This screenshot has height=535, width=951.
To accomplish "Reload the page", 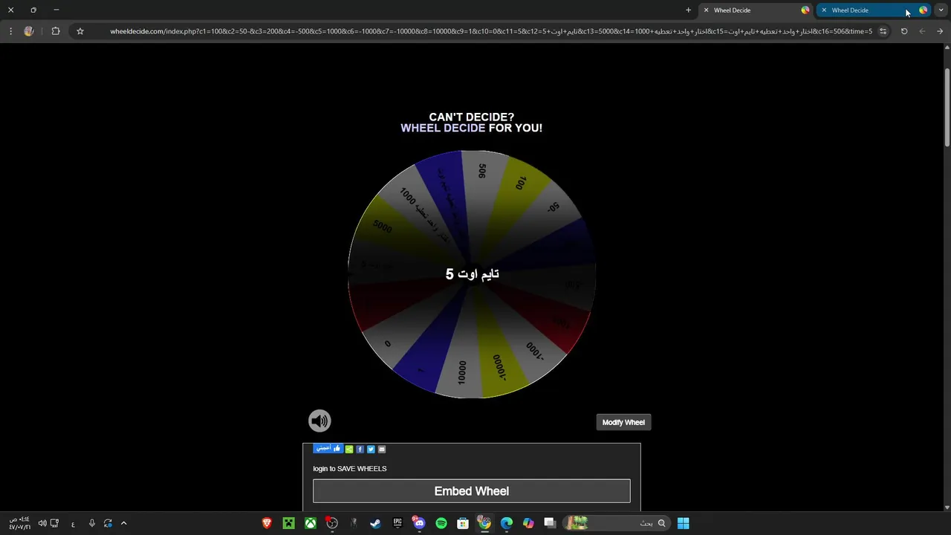I will 904,31.
